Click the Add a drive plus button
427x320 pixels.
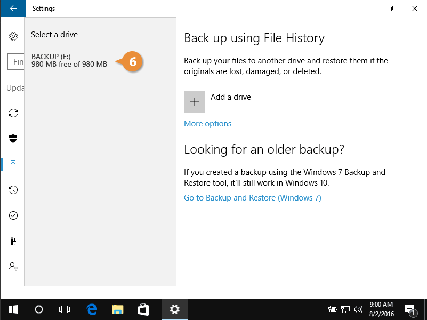pos(195,102)
